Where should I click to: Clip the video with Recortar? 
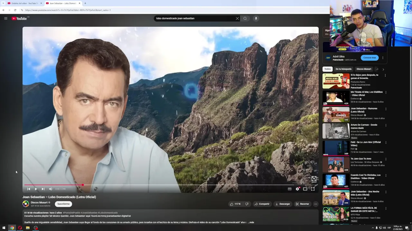tap(302, 204)
